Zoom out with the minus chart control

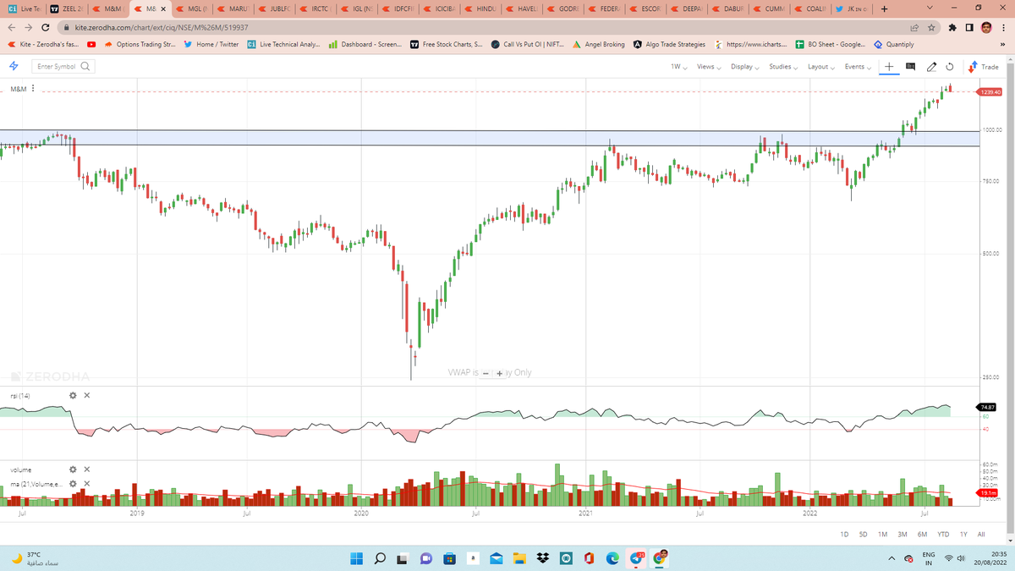486,373
